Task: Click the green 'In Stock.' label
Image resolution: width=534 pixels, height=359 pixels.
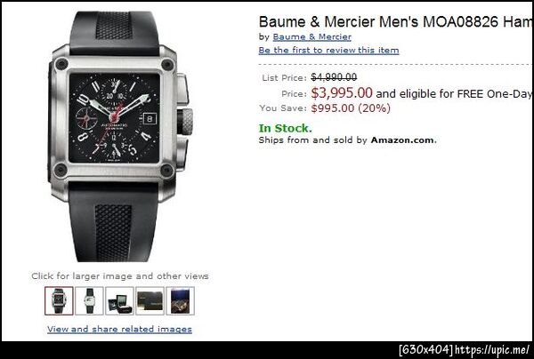Action: click(x=285, y=128)
